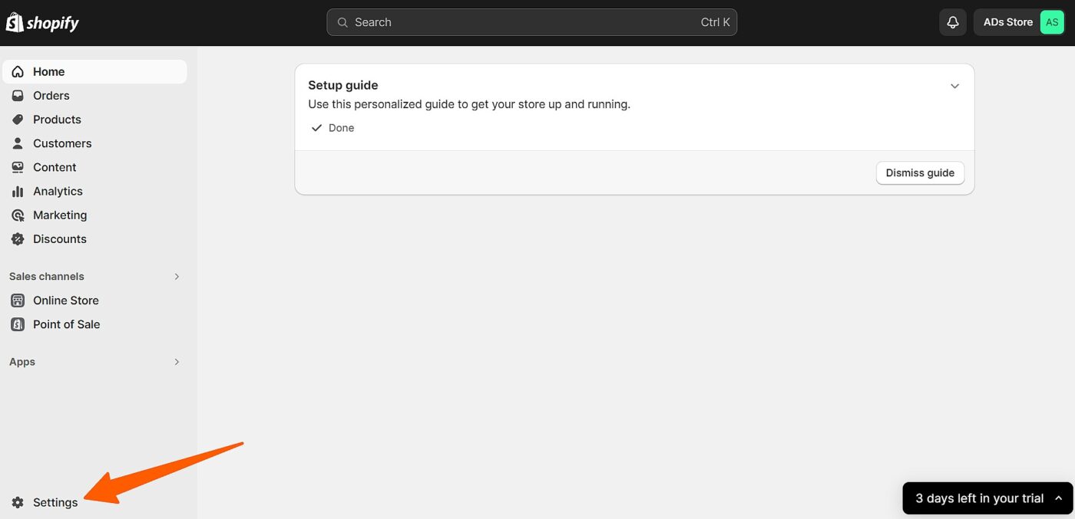Click the Home house icon
Image resolution: width=1075 pixels, height=519 pixels.
(x=18, y=71)
